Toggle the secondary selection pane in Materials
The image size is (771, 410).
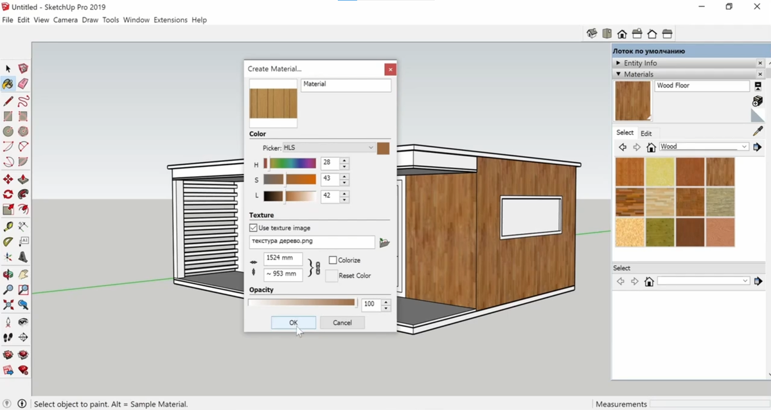tap(758, 85)
